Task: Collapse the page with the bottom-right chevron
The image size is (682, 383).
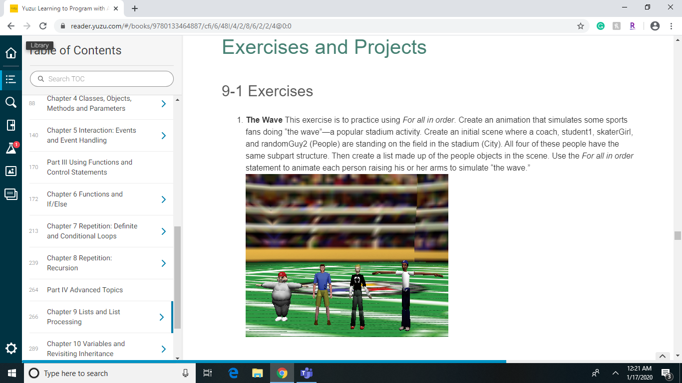Action: [x=663, y=357]
